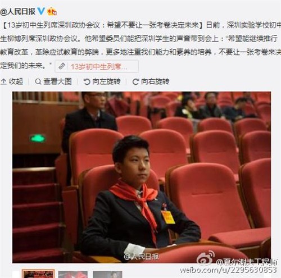This screenshot has width=281, height=278.
Task: Click the magnifier icon of 查看大图
Action: 38,81
